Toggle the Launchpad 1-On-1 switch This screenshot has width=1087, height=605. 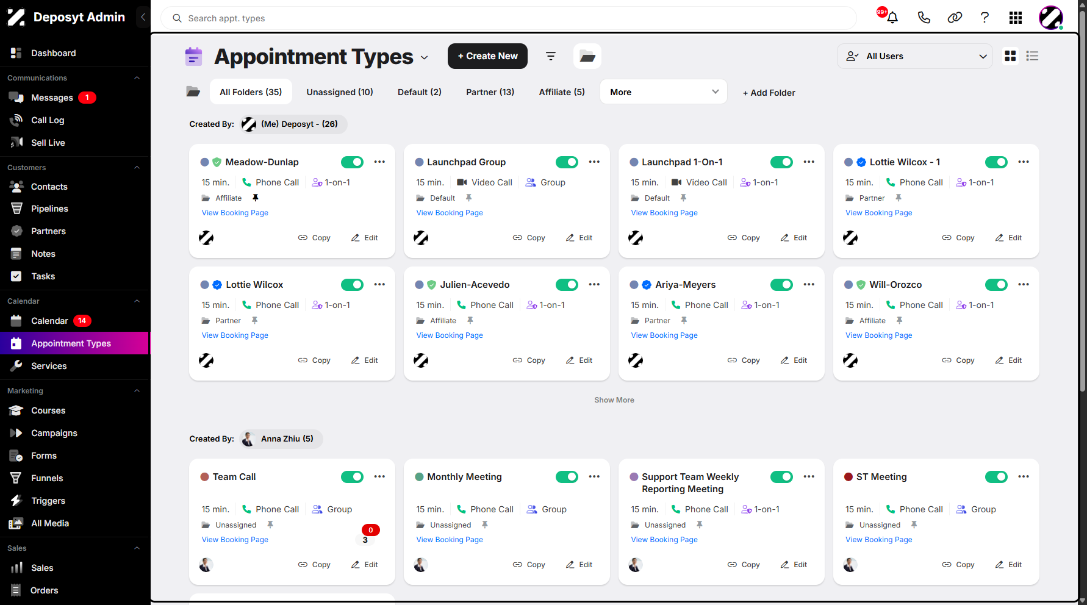781,162
